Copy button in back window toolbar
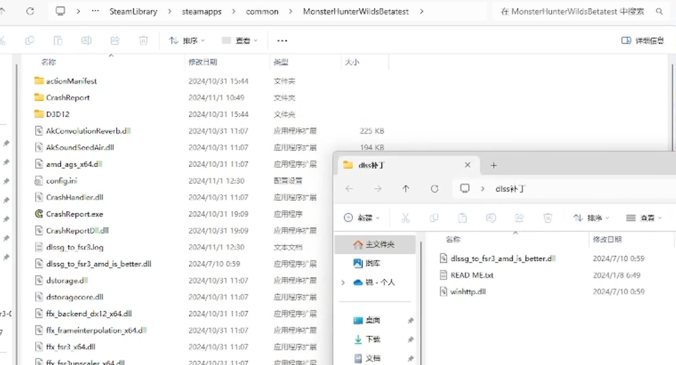The height and width of the screenshot is (365, 676). tap(30, 40)
